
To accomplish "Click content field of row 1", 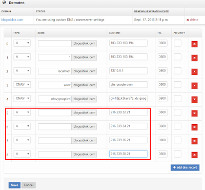I will point(128,57).
